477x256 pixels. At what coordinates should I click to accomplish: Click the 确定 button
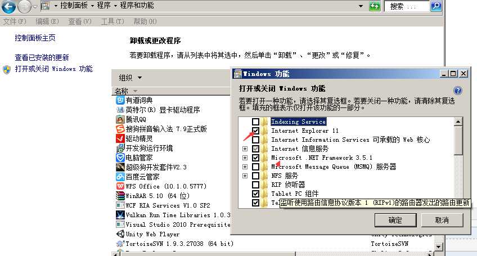tap(395, 220)
